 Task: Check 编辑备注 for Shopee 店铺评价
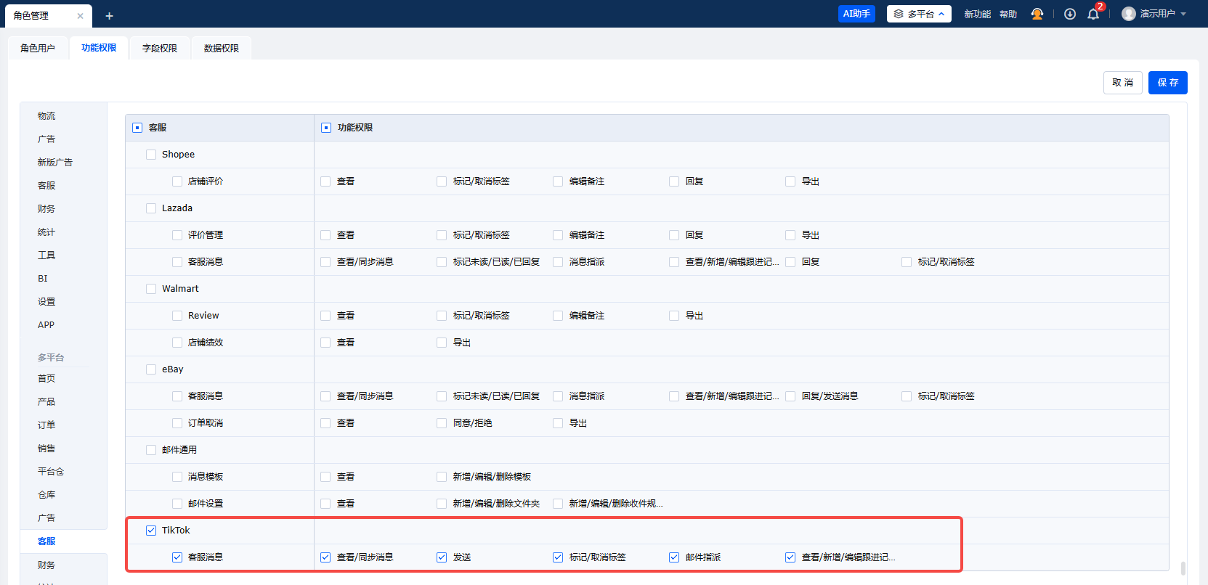click(558, 181)
